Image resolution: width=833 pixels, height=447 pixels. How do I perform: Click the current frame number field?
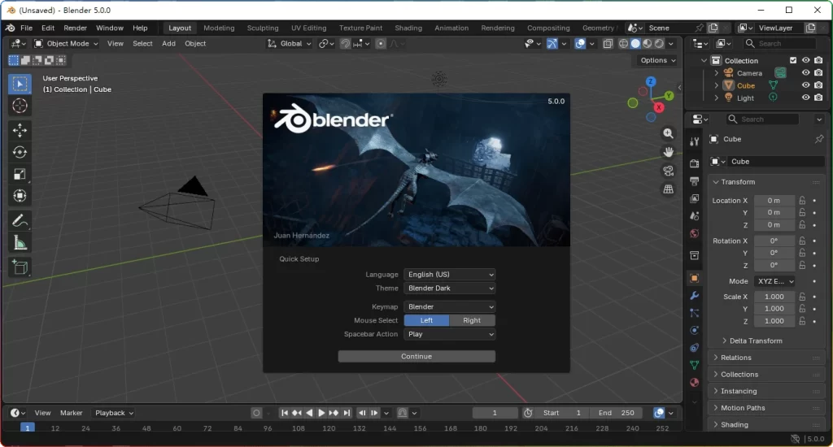coord(495,413)
